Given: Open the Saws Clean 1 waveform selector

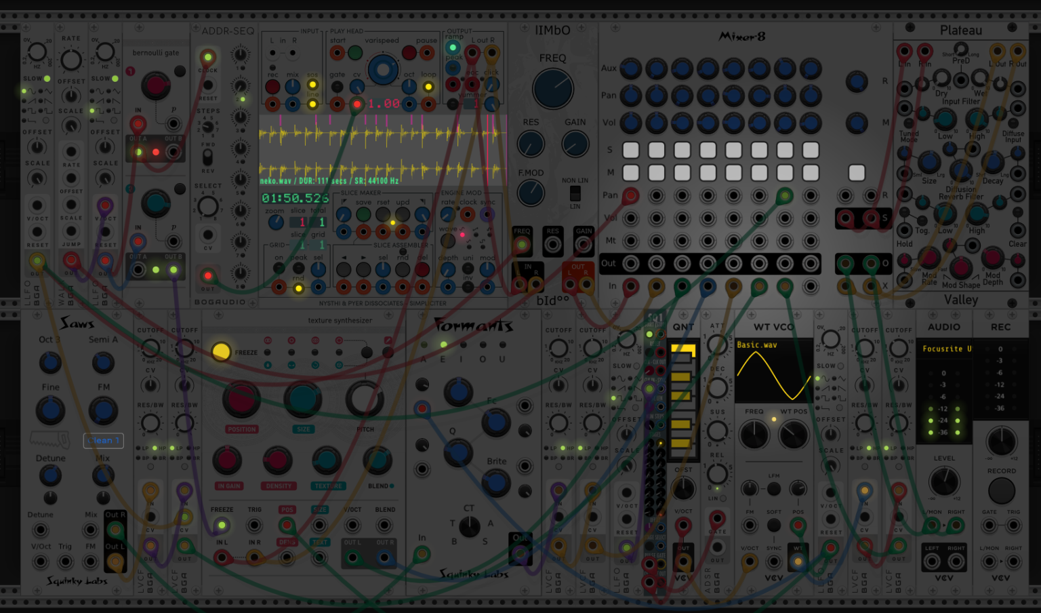Looking at the screenshot, I should [x=104, y=440].
